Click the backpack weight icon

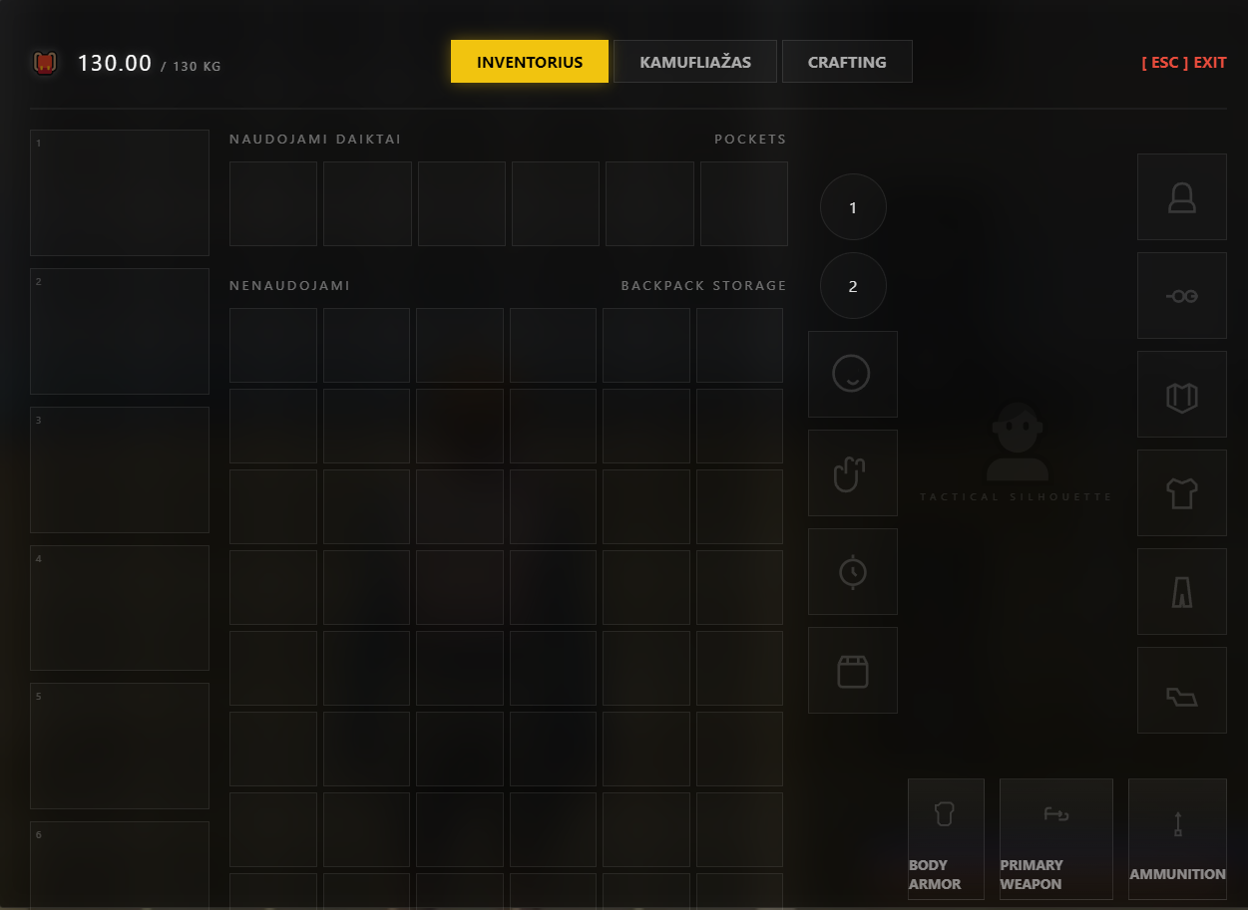(44, 63)
